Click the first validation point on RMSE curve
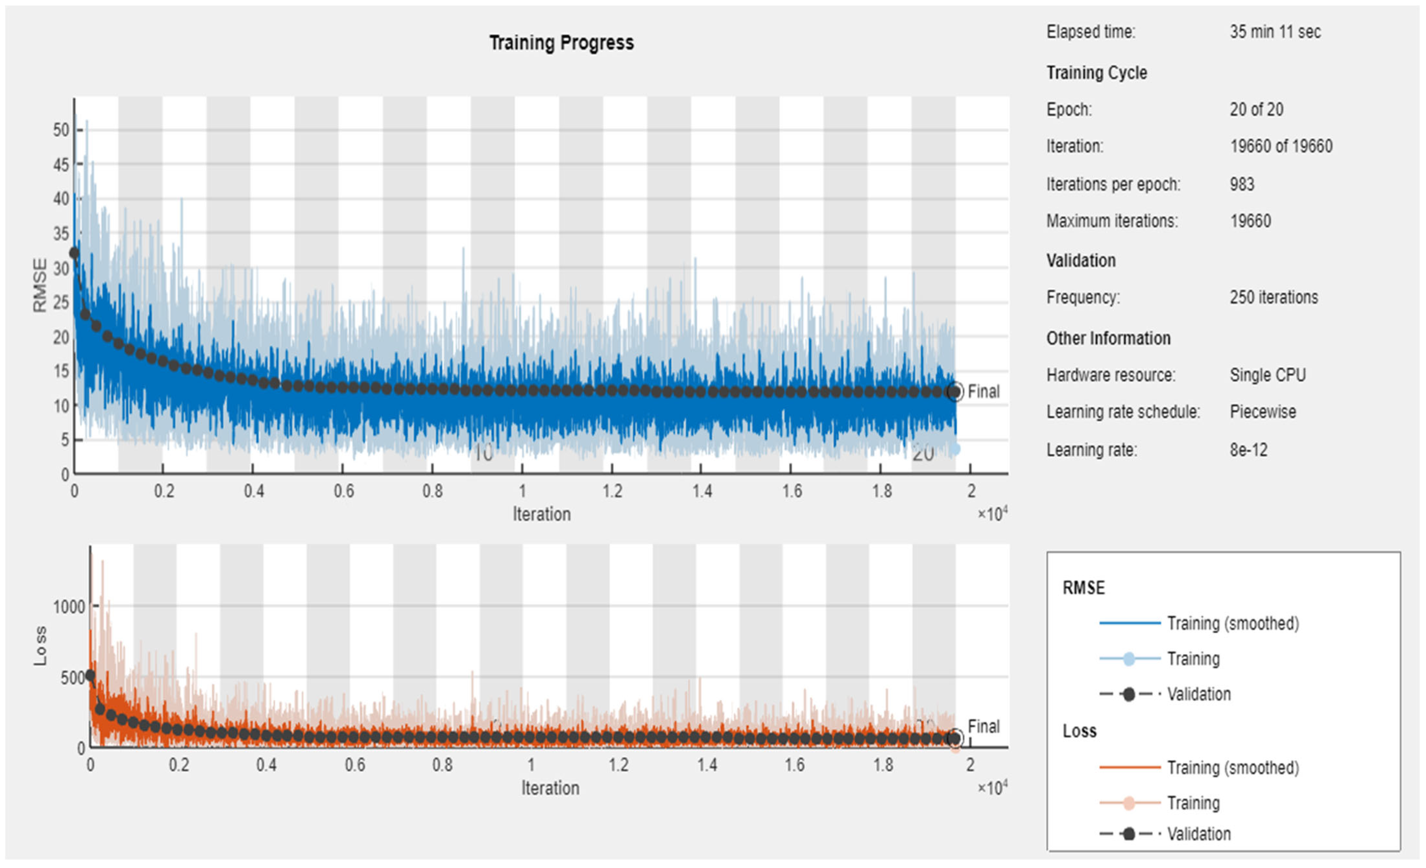 pyautogui.click(x=74, y=253)
